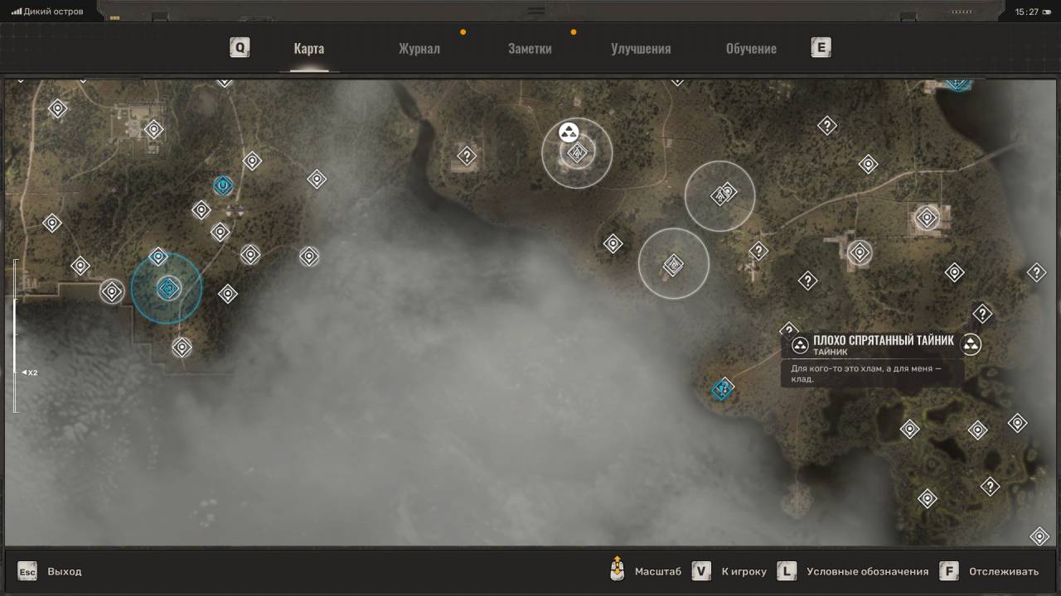Open the Журнал tab
The height and width of the screenshot is (596, 1061).
click(x=419, y=48)
